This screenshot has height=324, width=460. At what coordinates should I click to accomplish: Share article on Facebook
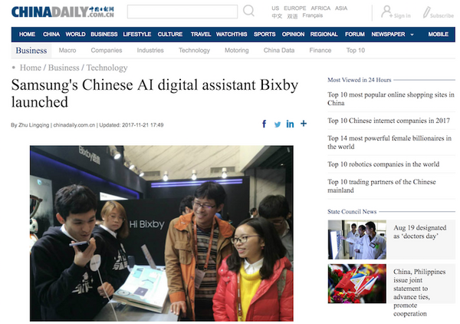click(264, 124)
